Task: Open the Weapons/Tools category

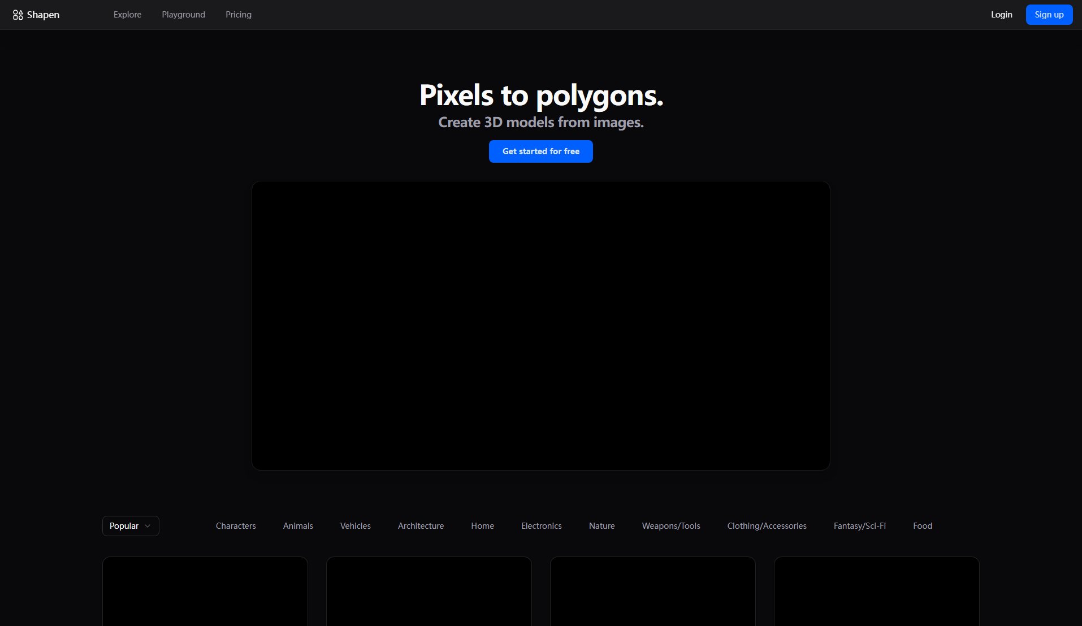Action: pyautogui.click(x=670, y=526)
